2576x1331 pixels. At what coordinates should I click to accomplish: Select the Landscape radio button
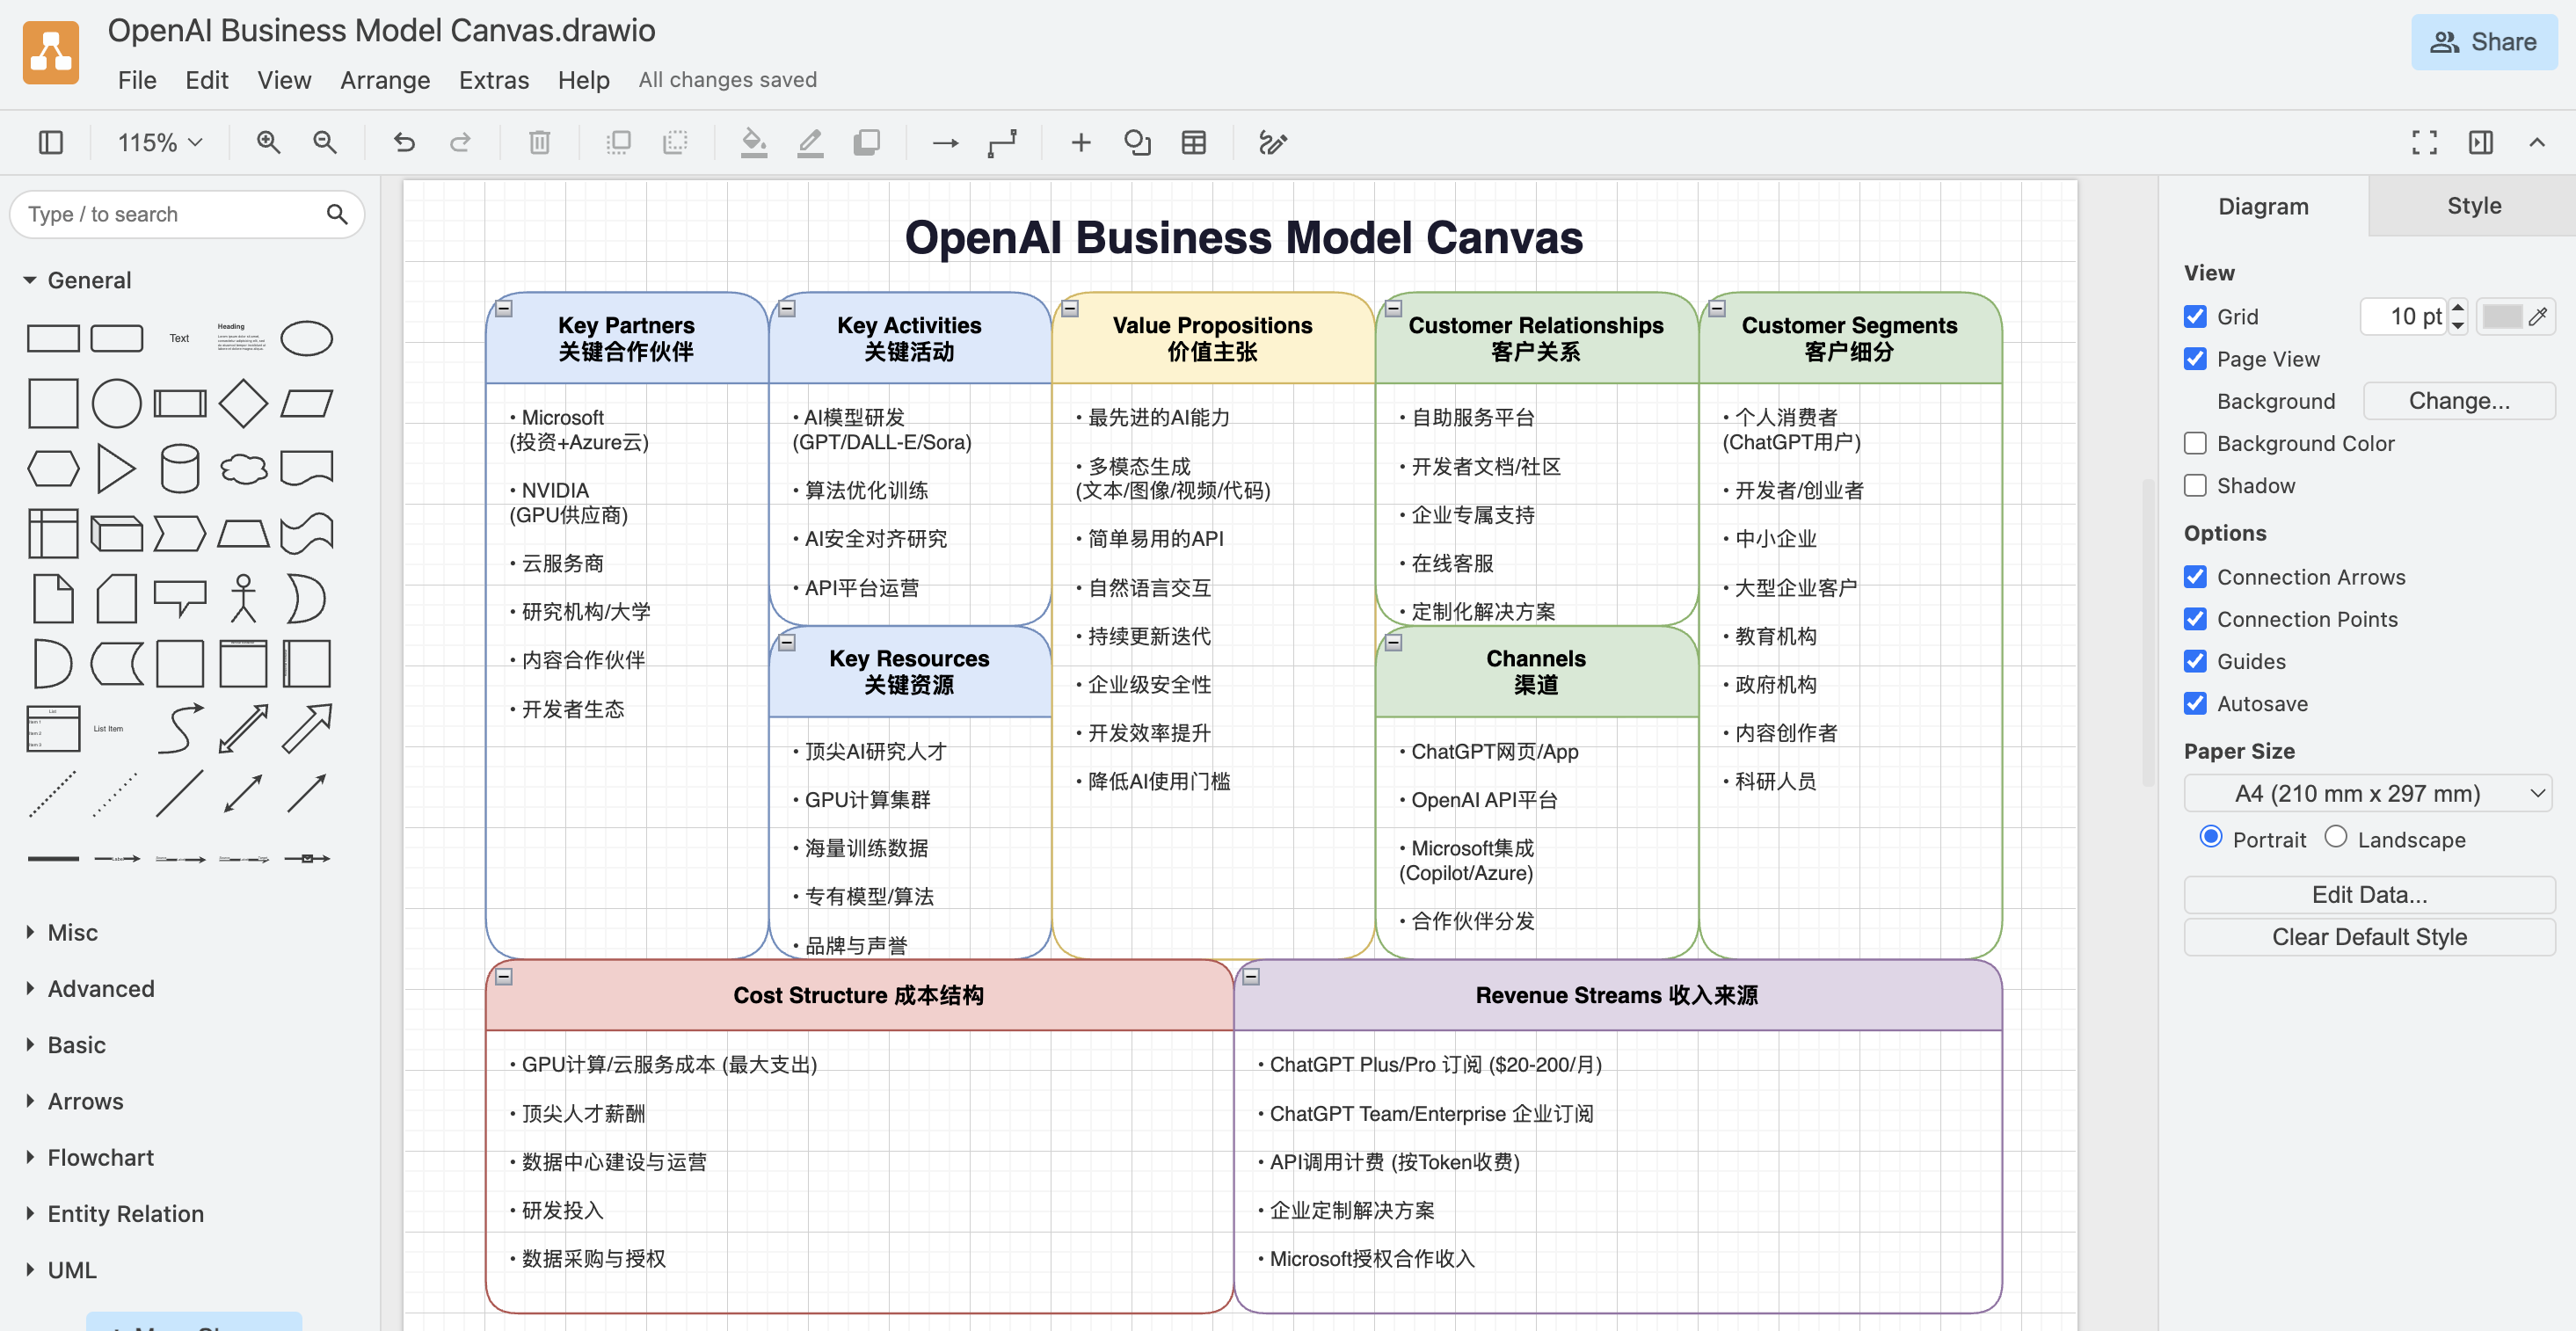[2335, 837]
